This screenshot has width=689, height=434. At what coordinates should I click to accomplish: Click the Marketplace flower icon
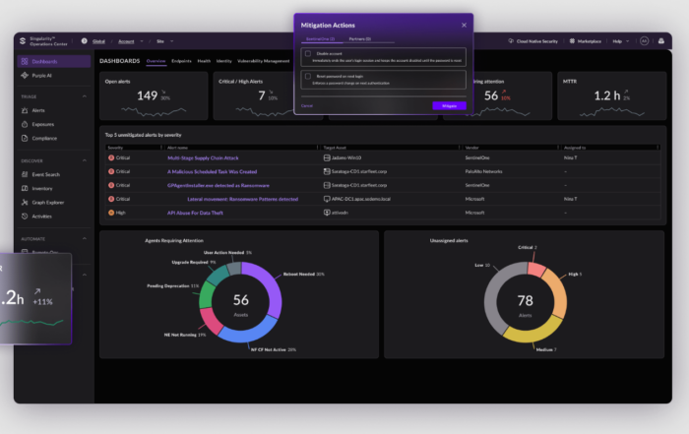click(572, 41)
